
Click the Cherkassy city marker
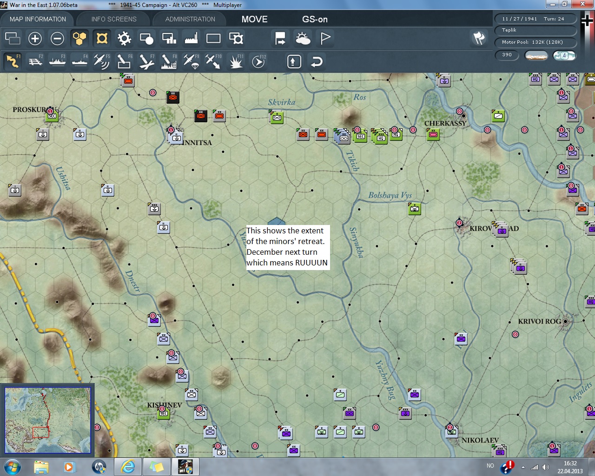[463, 115]
